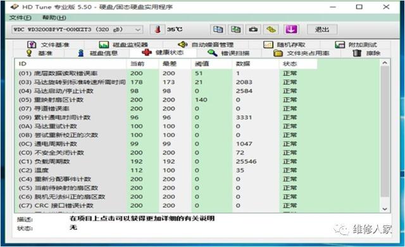
Task: Select row (C1) 负载周期数
Action: (x=197, y=161)
